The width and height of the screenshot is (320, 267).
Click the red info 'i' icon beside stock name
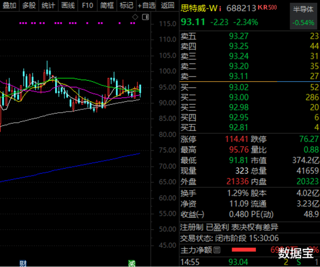tap(220, 9)
